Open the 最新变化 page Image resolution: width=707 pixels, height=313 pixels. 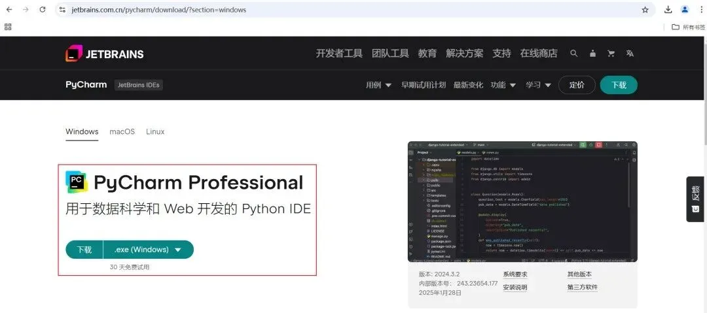click(x=468, y=85)
